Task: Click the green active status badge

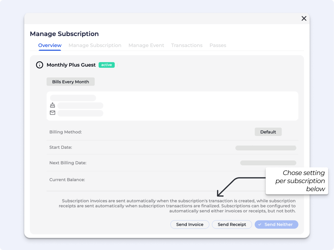Action: (107, 65)
